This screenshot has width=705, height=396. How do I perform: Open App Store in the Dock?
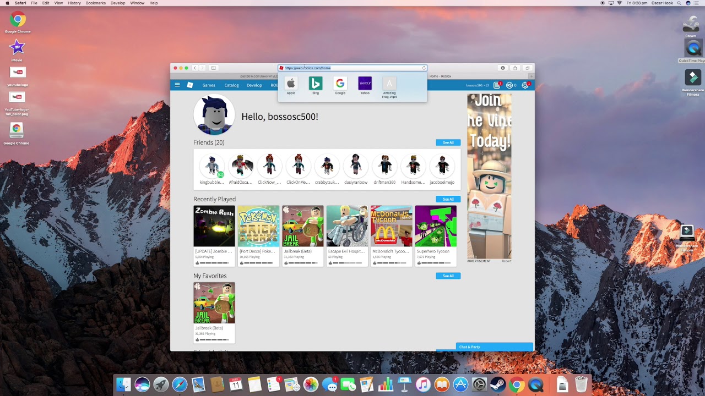pos(460,384)
